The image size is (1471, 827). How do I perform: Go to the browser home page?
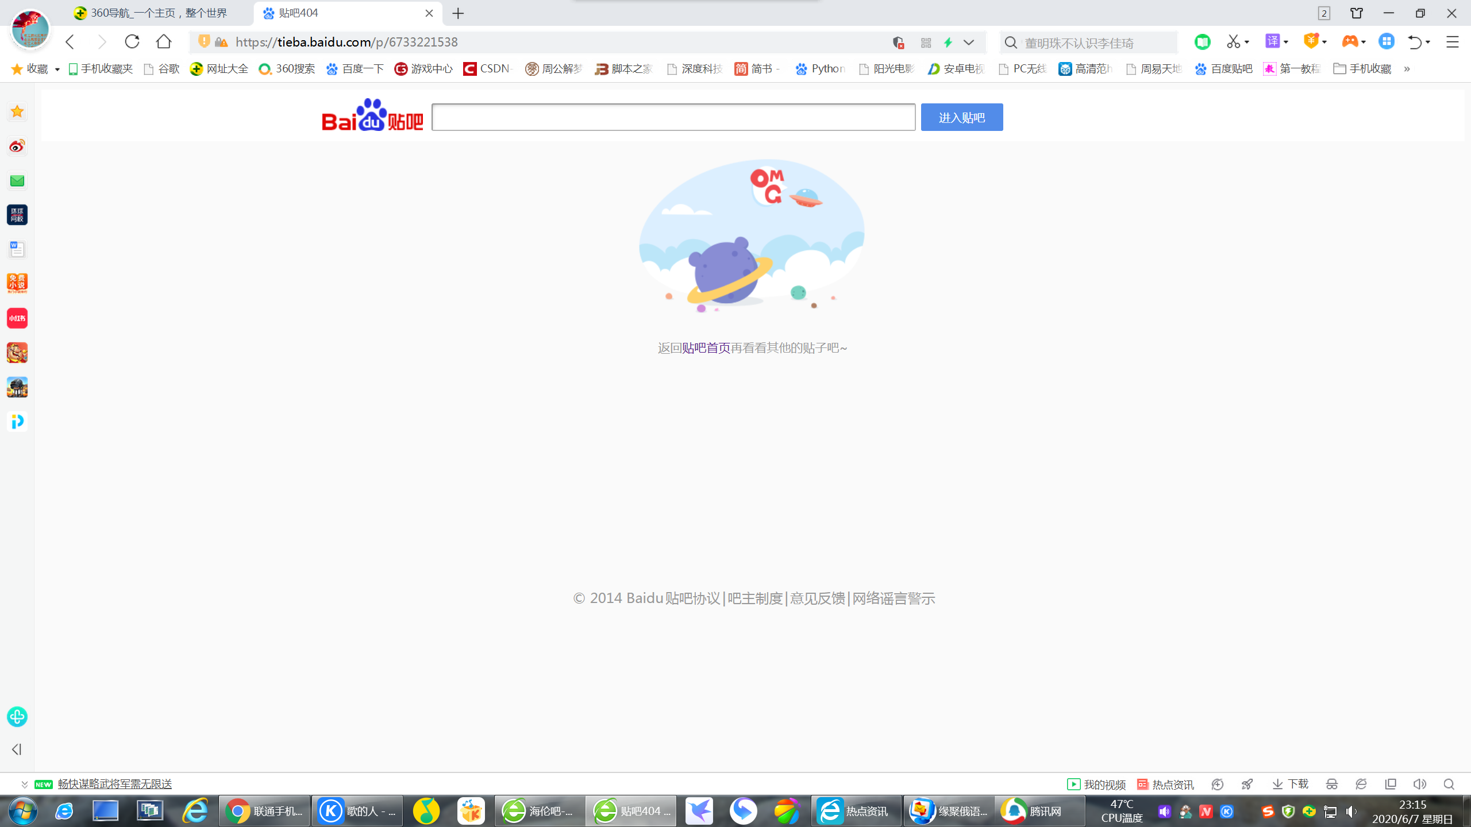(164, 42)
